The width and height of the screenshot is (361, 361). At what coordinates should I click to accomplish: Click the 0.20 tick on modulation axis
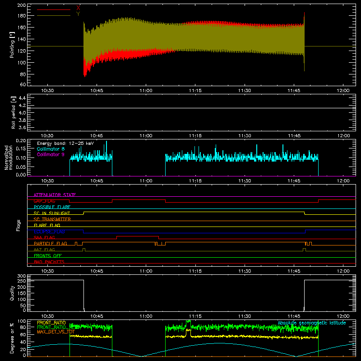click(x=21, y=141)
